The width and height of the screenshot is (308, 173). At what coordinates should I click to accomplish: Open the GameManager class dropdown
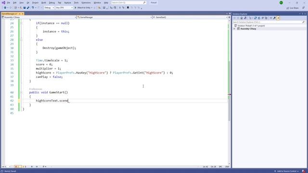click(x=115, y=17)
